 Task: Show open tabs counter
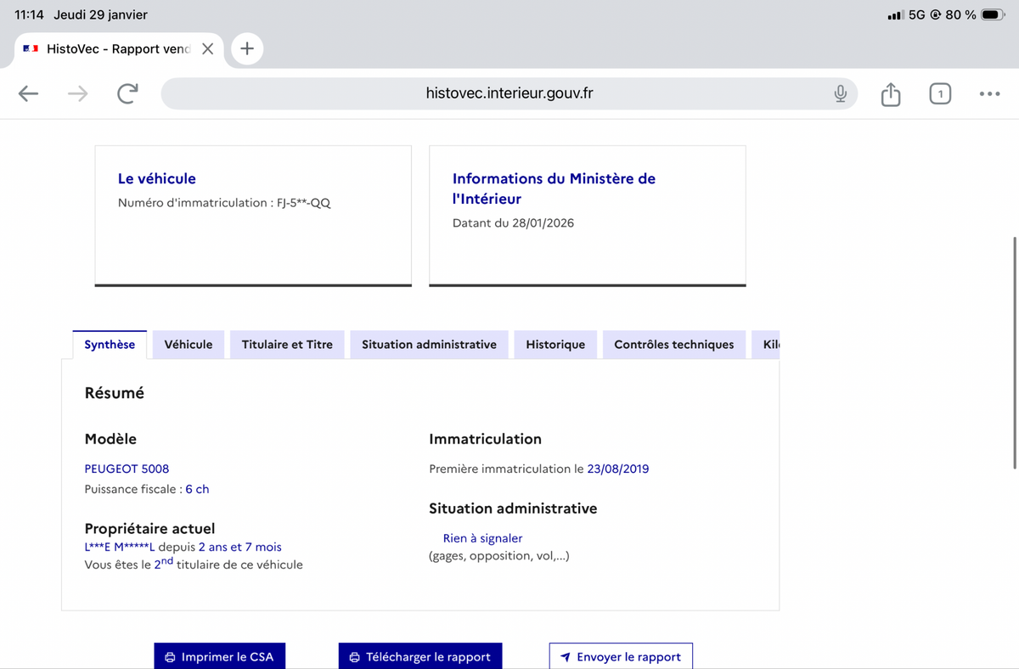point(939,93)
